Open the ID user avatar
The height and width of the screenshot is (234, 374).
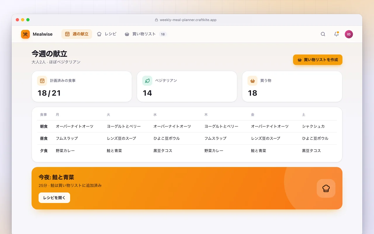pos(349,34)
